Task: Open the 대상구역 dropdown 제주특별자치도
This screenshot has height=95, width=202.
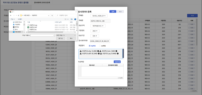Action: (x=98, y=26)
